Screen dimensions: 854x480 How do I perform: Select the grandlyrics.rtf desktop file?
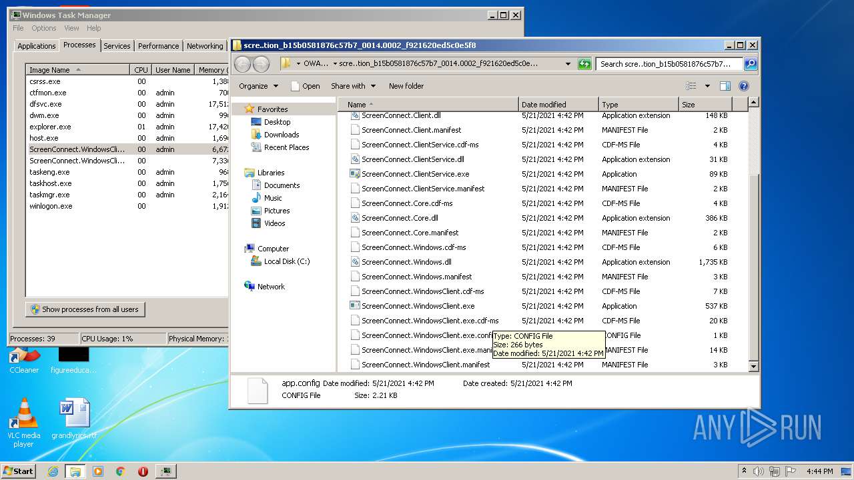point(73,420)
